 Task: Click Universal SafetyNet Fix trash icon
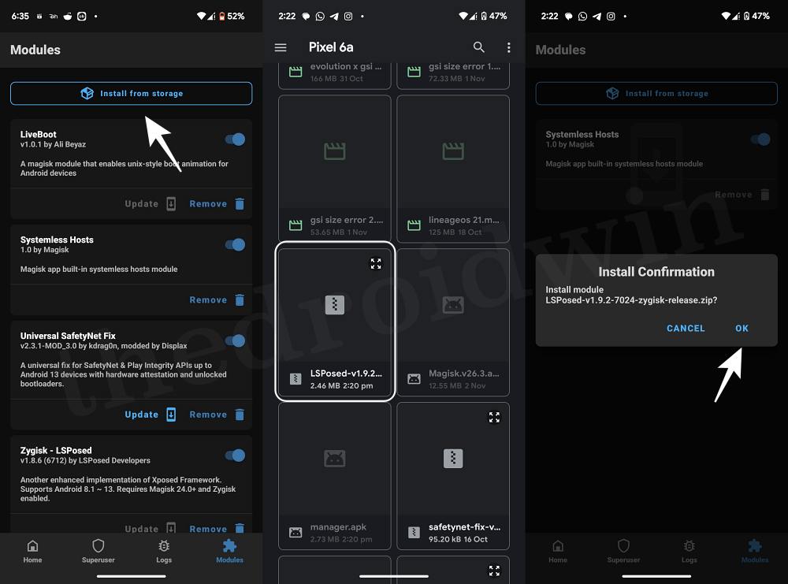coord(240,414)
